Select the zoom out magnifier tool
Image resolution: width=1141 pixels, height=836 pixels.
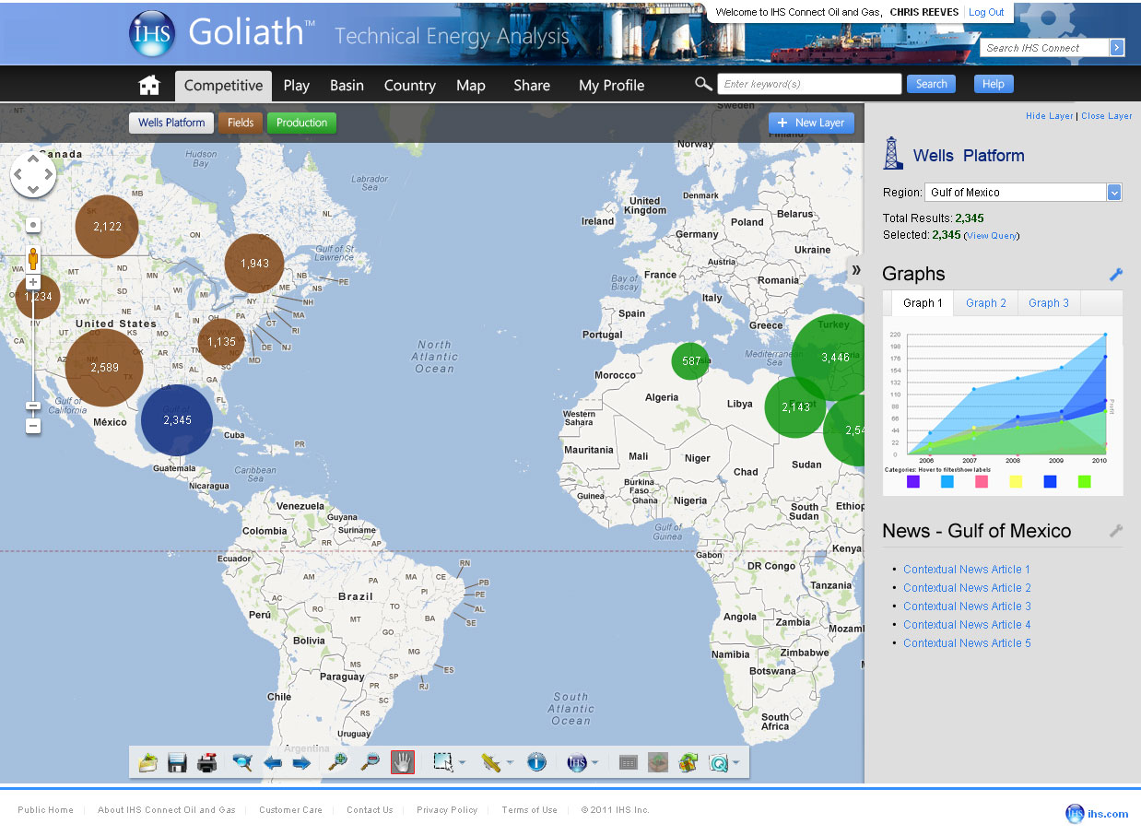pyautogui.click(x=370, y=762)
